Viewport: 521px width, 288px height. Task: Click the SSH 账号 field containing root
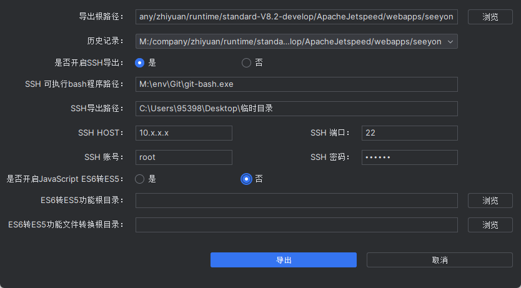184,157
